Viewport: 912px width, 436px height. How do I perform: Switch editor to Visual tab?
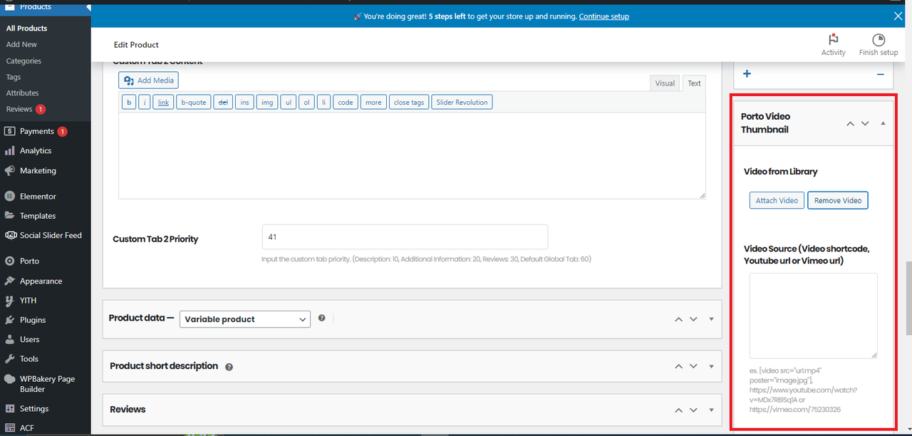(x=665, y=83)
